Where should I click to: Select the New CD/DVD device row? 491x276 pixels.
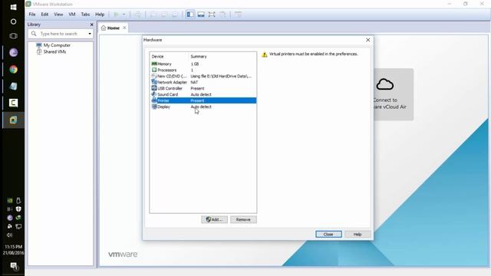(x=203, y=76)
